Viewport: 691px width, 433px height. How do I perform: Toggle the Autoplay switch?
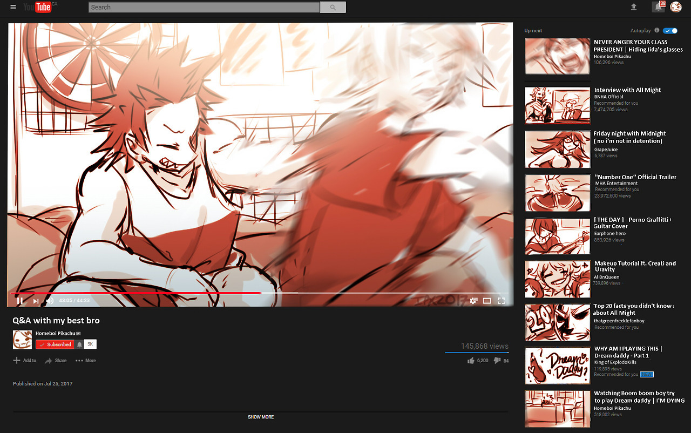click(670, 31)
